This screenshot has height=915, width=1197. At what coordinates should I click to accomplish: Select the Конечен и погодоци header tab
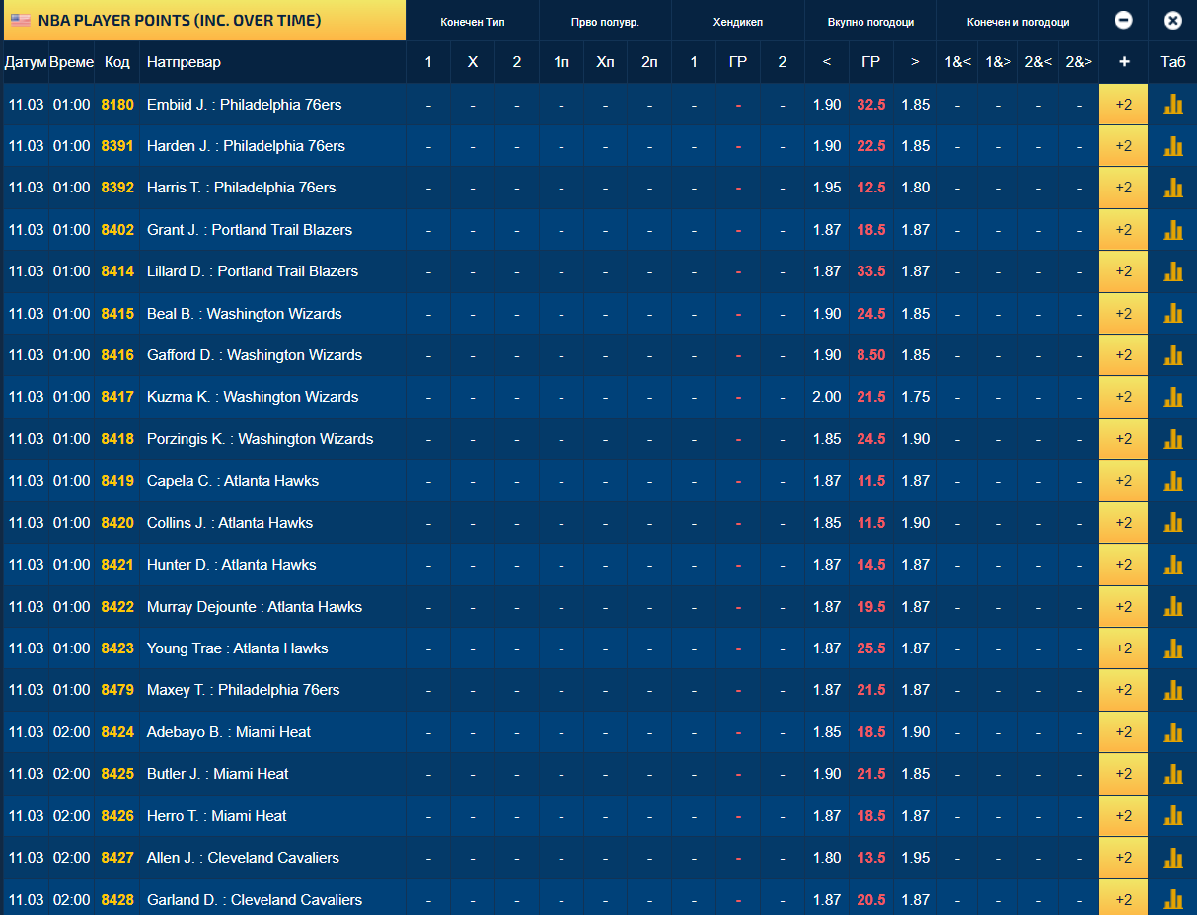[1017, 22]
